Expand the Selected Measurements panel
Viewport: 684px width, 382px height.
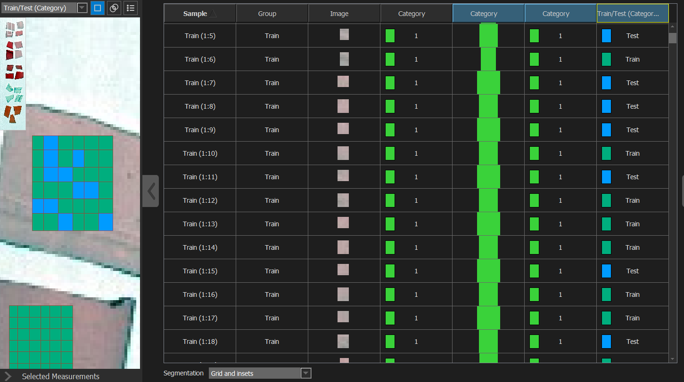click(x=8, y=376)
